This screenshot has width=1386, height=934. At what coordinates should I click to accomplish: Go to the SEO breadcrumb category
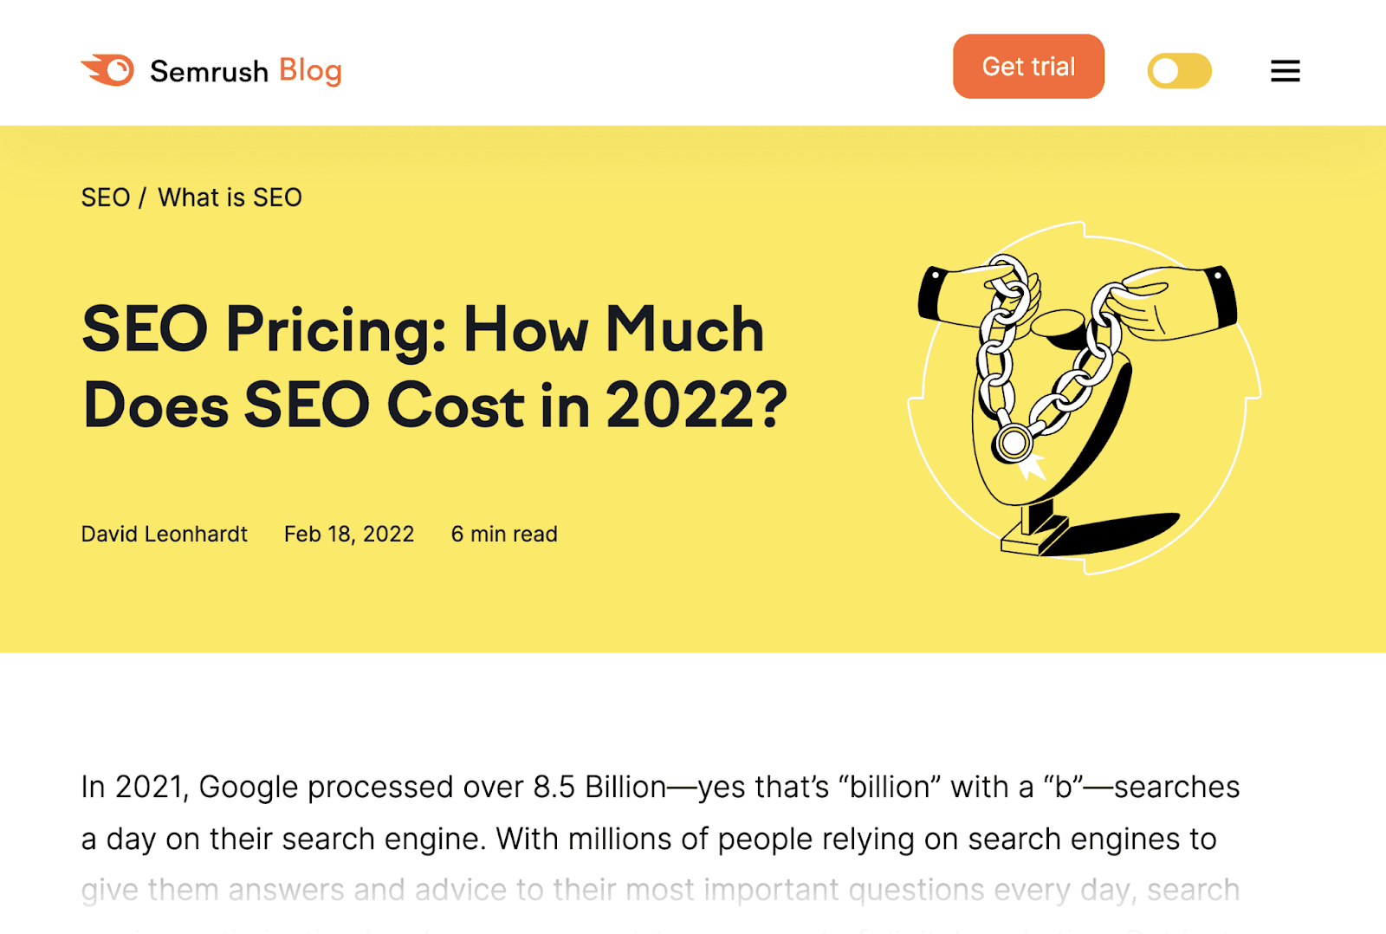(105, 198)
